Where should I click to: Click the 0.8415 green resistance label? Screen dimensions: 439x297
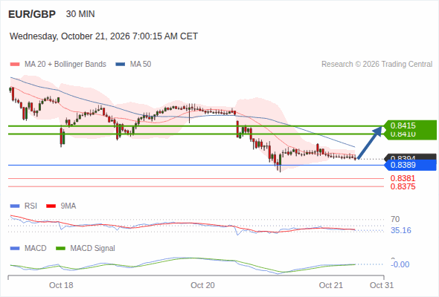pos(411,125)
